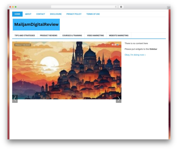
Task: Click the previous slide arrow
Action: pos(15,99)
